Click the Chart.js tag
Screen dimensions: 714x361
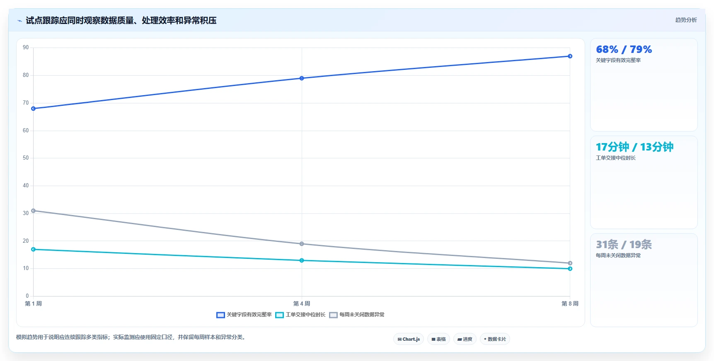(409, 339)
